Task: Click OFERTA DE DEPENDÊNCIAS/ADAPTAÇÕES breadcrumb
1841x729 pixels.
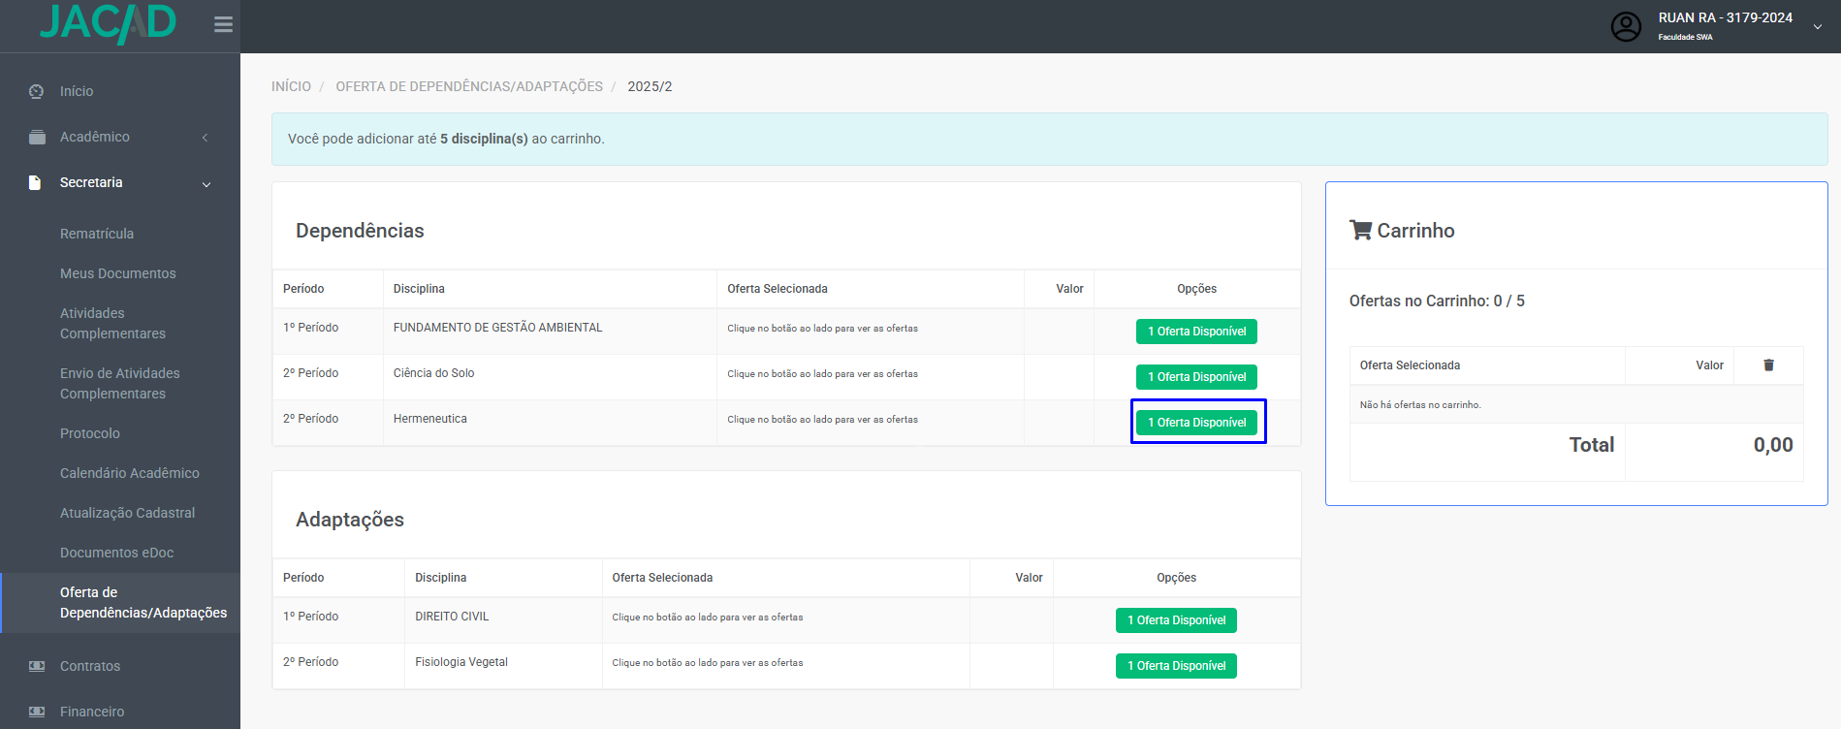Action: 469,86
